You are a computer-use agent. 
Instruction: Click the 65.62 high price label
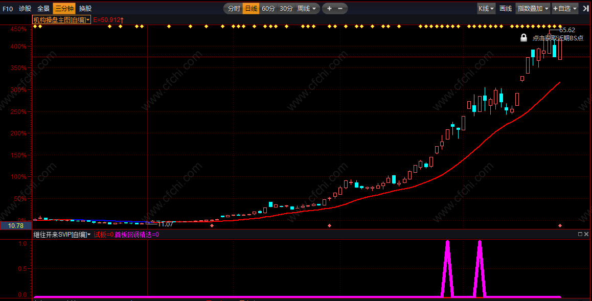567,30
